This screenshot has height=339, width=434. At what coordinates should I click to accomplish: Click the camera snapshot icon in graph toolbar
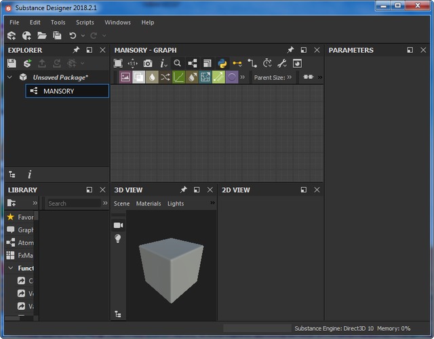click(x=148, y=63)
